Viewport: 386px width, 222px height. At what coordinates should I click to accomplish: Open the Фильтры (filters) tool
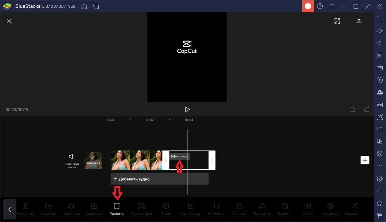point(239,209)
